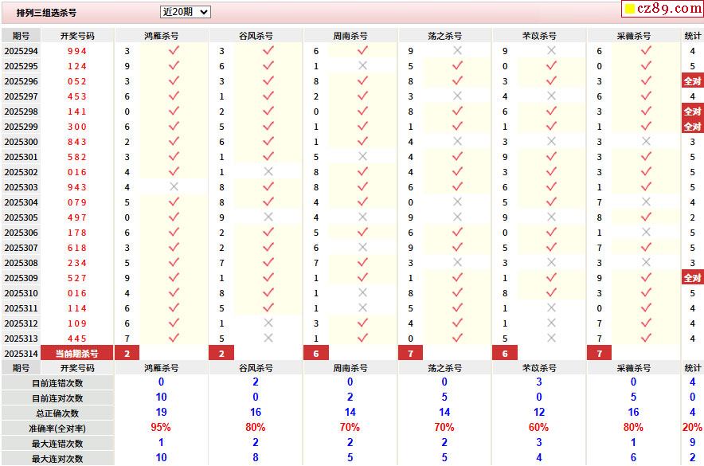Click the gray X for 荡之杀号 in row 2025297

tap(457, 96)
